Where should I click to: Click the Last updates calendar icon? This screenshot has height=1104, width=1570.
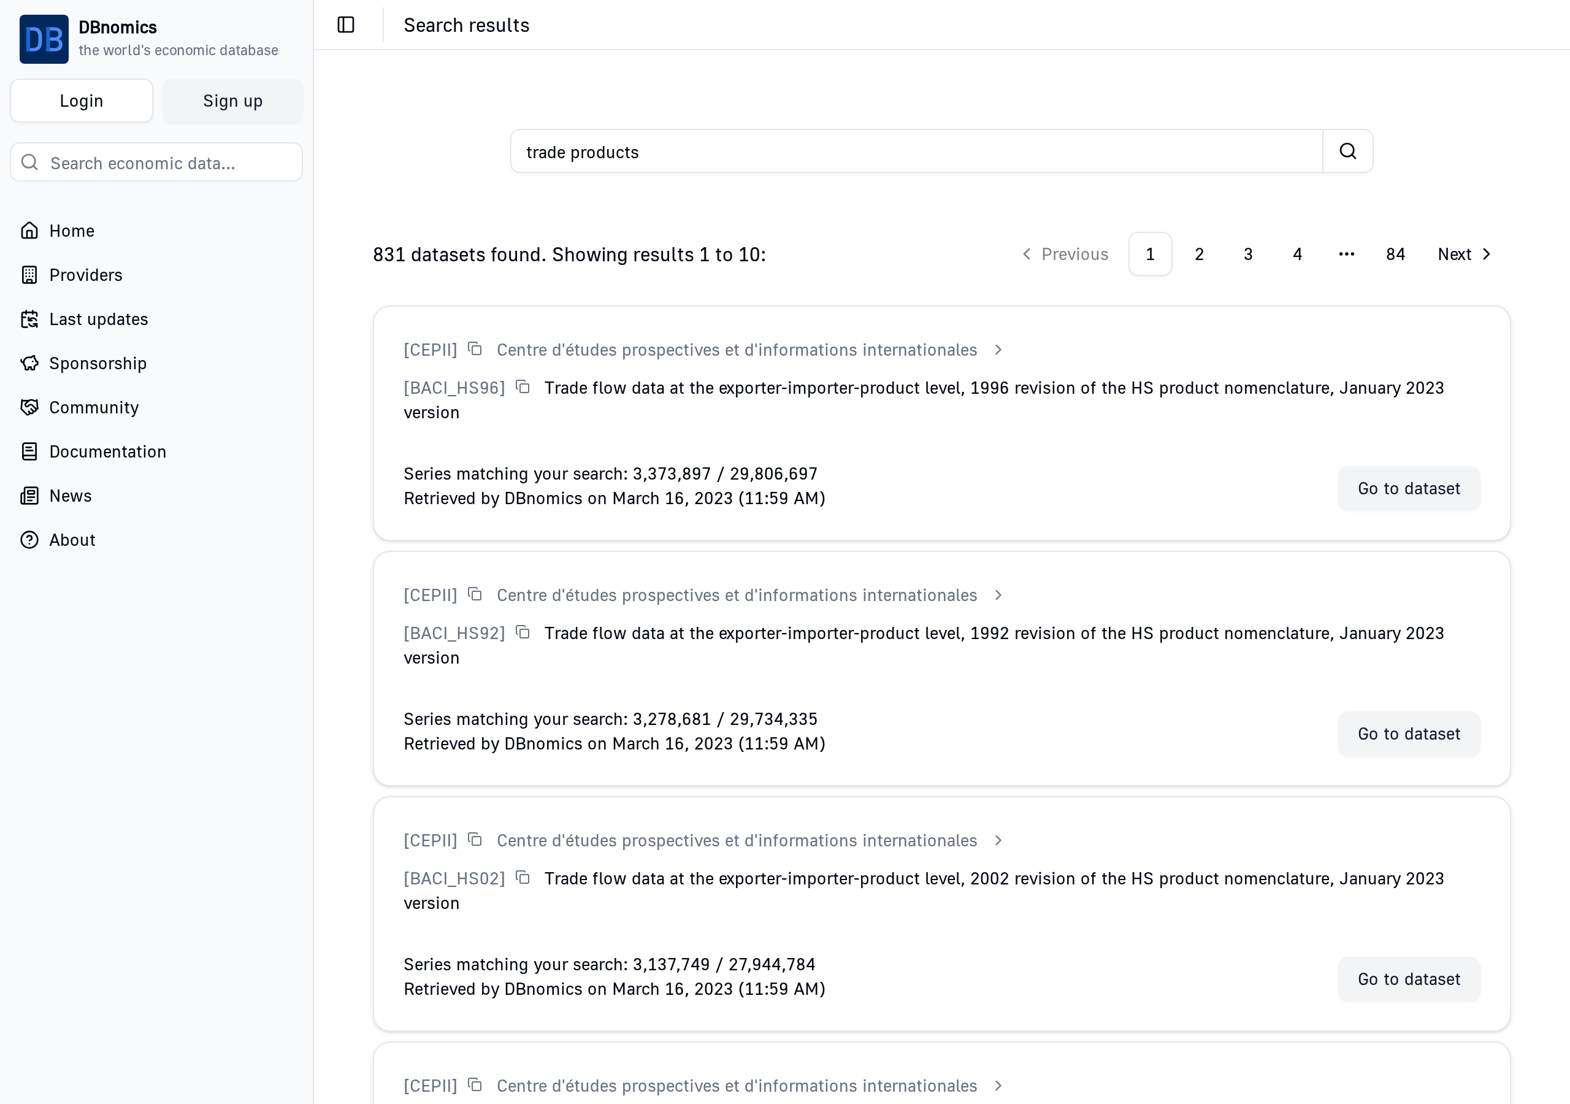click(x=29, y=320)
